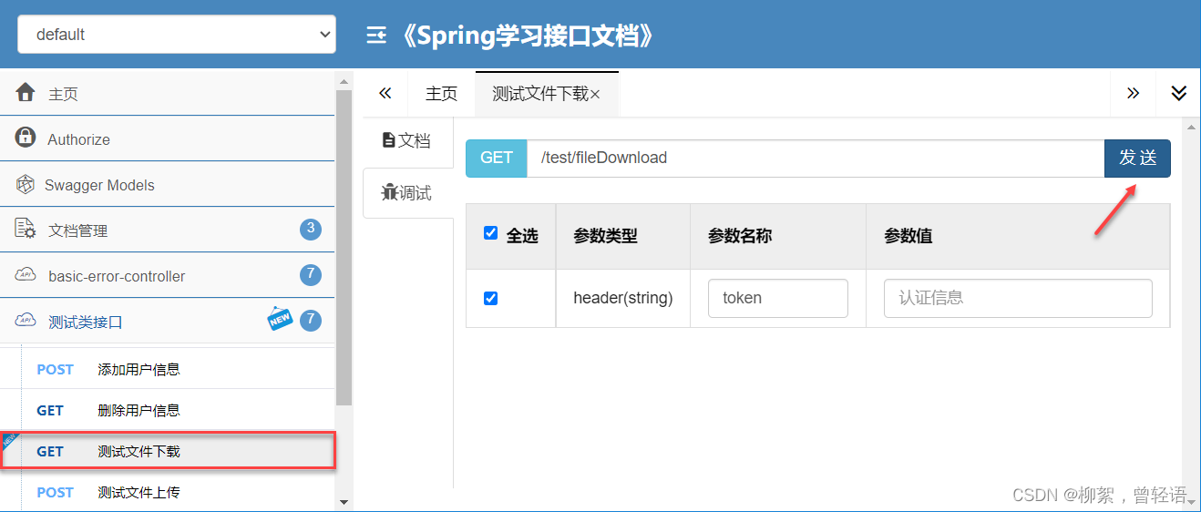
Task: Click the GET method label
Action: [497, 158]
